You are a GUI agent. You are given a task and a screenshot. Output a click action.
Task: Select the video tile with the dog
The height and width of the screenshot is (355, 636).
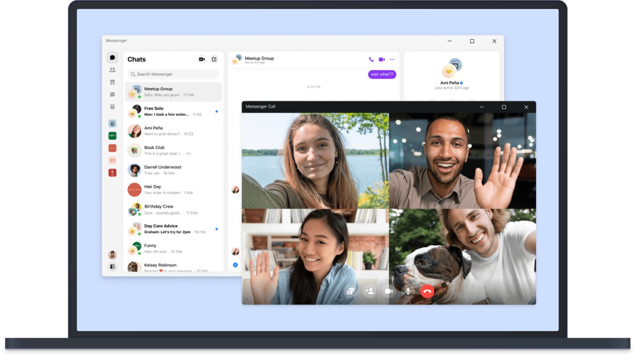(x=463, y=257)
